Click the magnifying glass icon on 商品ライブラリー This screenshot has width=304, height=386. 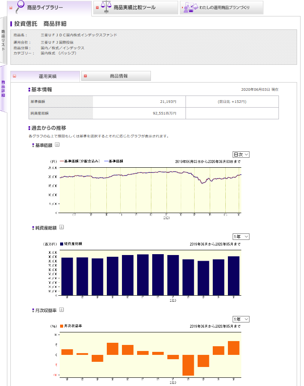click(x=19, y=6)
